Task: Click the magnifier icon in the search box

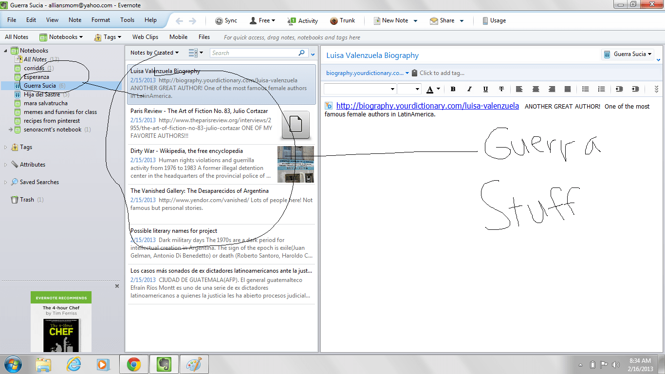Action: 301,53
